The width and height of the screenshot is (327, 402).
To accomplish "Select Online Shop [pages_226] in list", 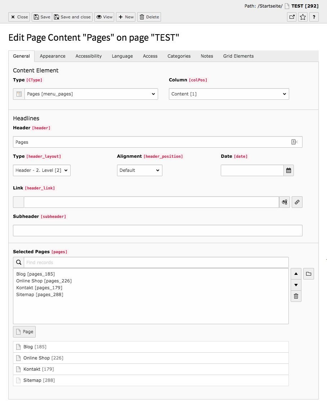I will tap(44, 281).
